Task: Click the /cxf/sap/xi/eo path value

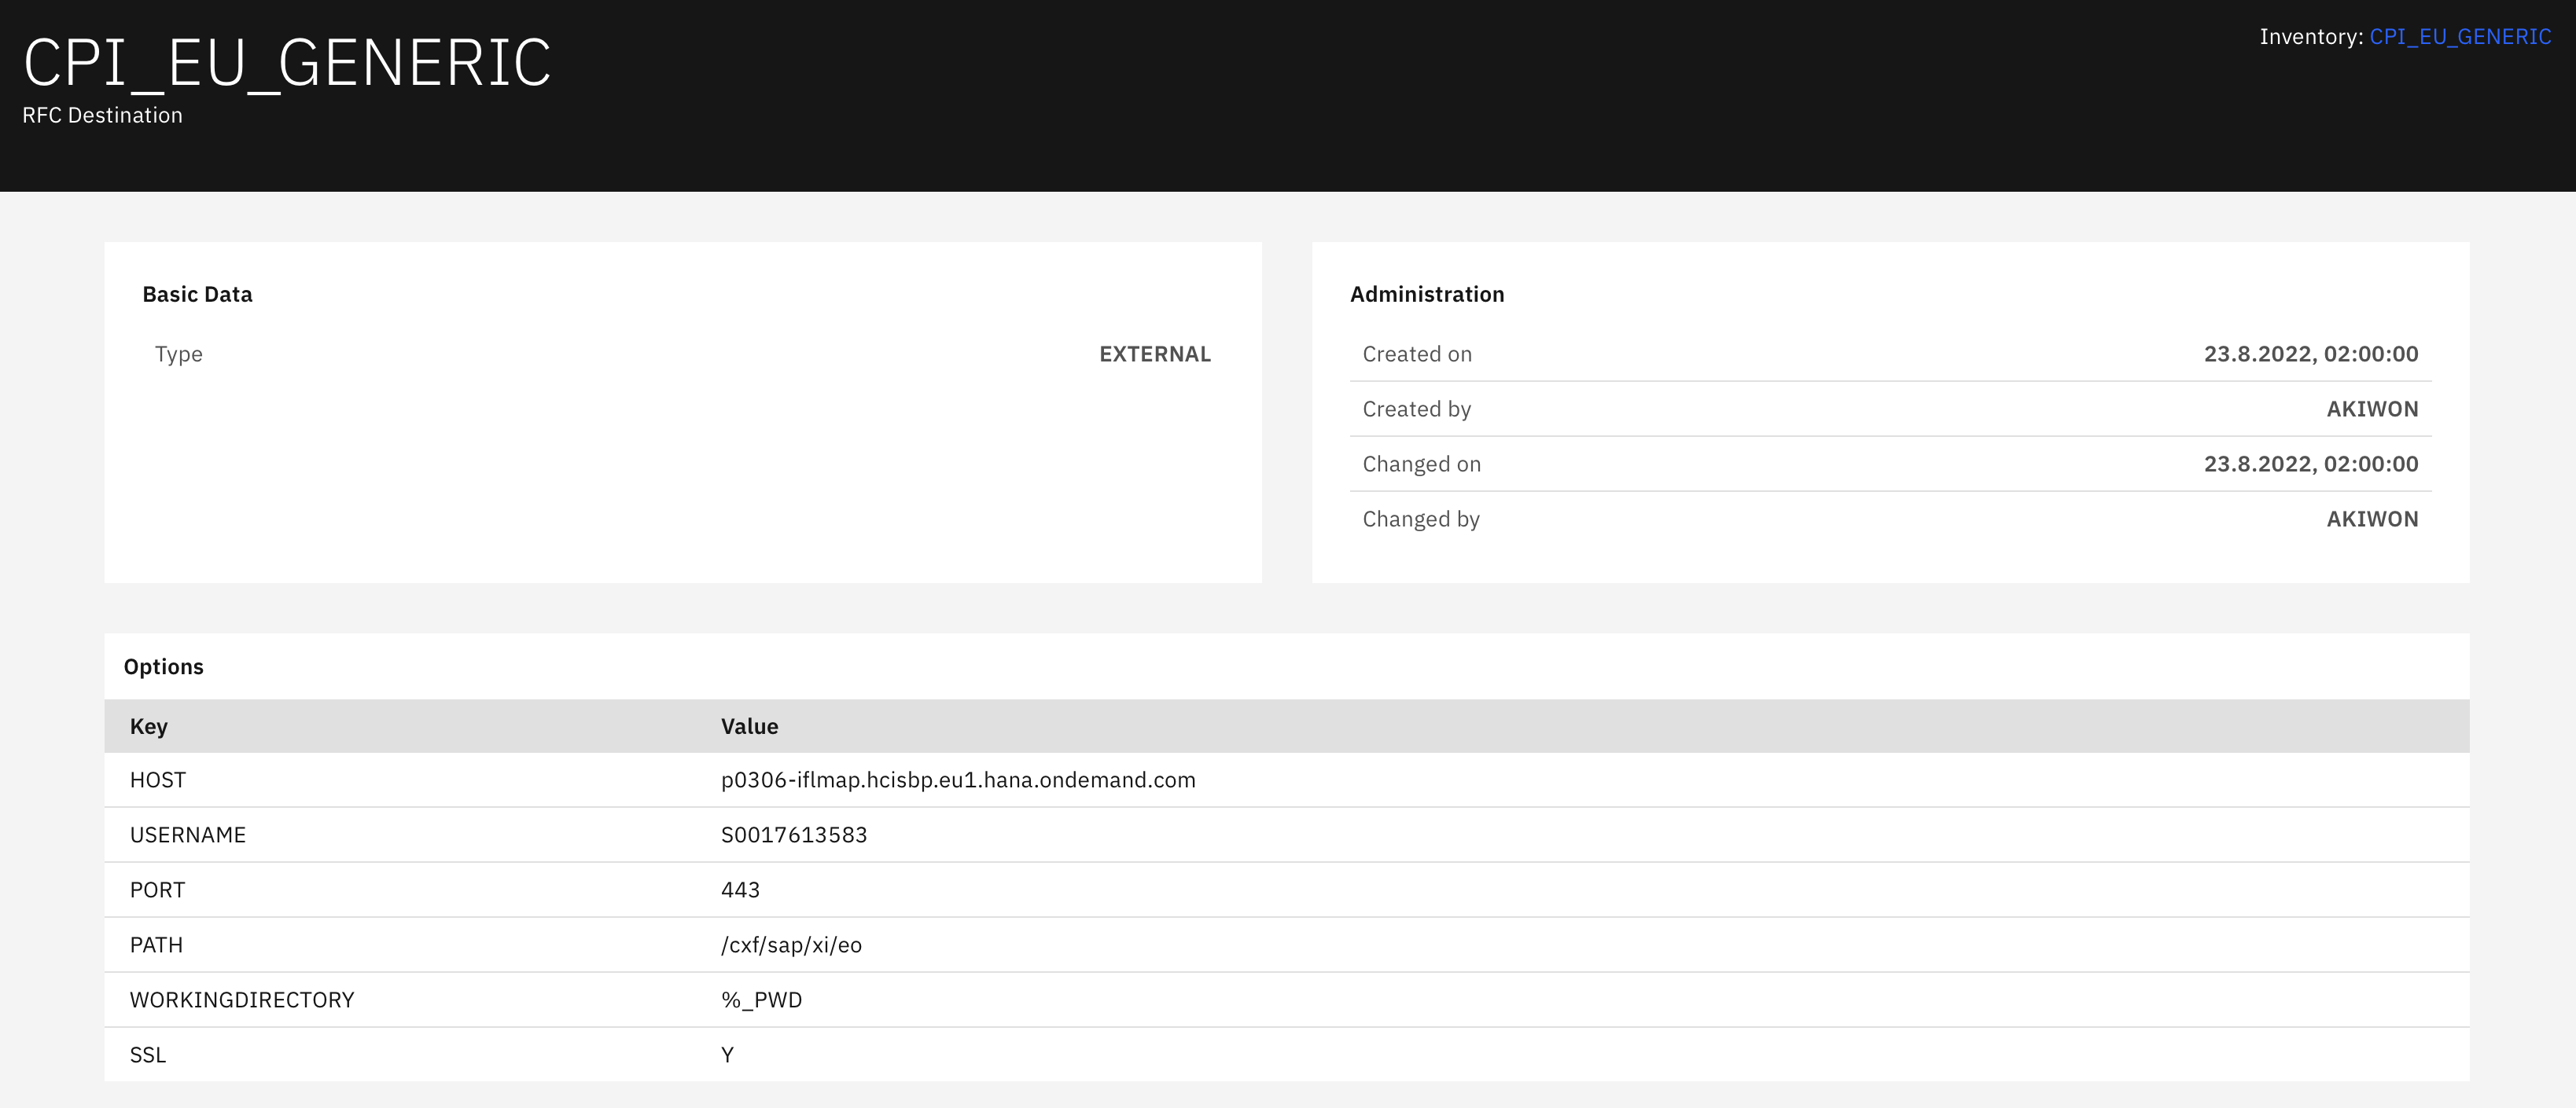Action: click(791, 944)
